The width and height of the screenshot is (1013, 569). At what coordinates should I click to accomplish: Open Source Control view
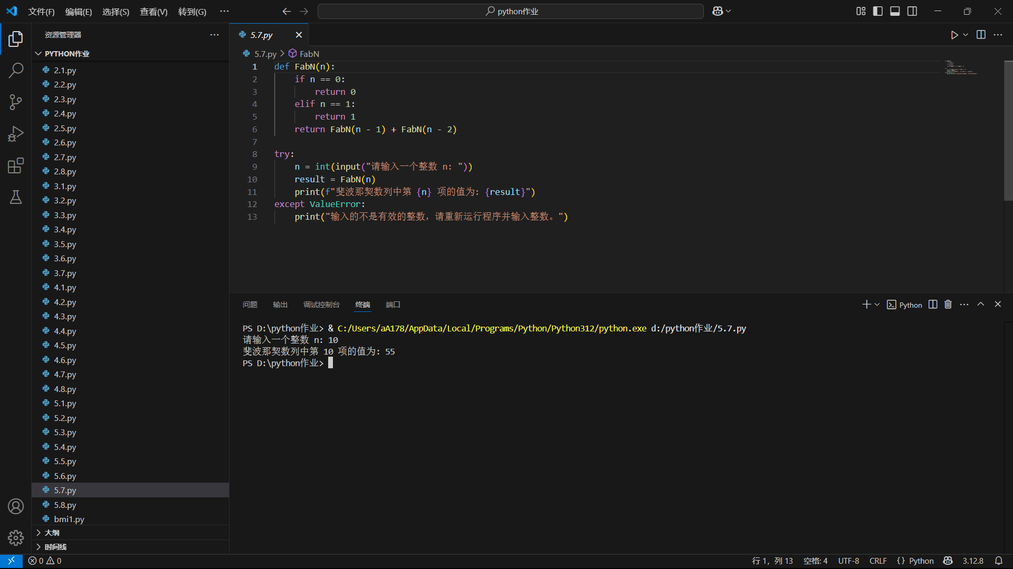16,102
